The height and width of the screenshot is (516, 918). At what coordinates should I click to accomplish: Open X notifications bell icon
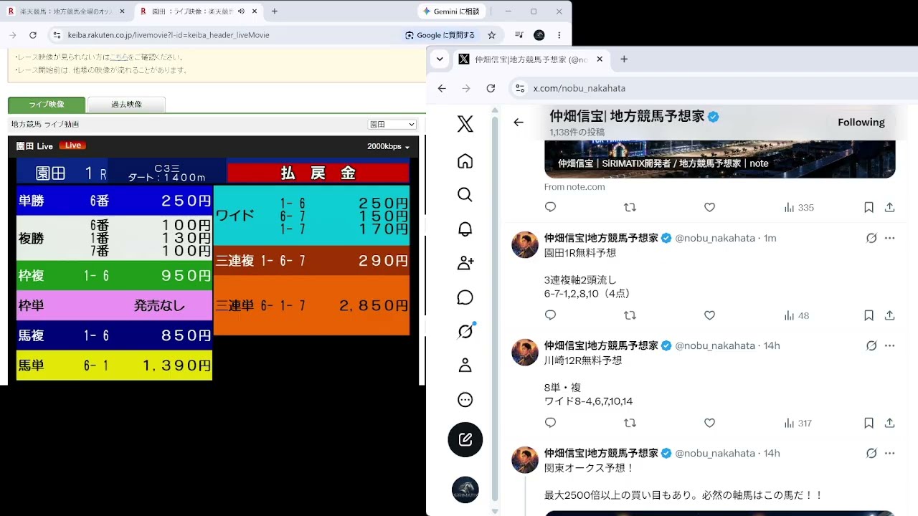pyautogui.click(x=465, y=229)
